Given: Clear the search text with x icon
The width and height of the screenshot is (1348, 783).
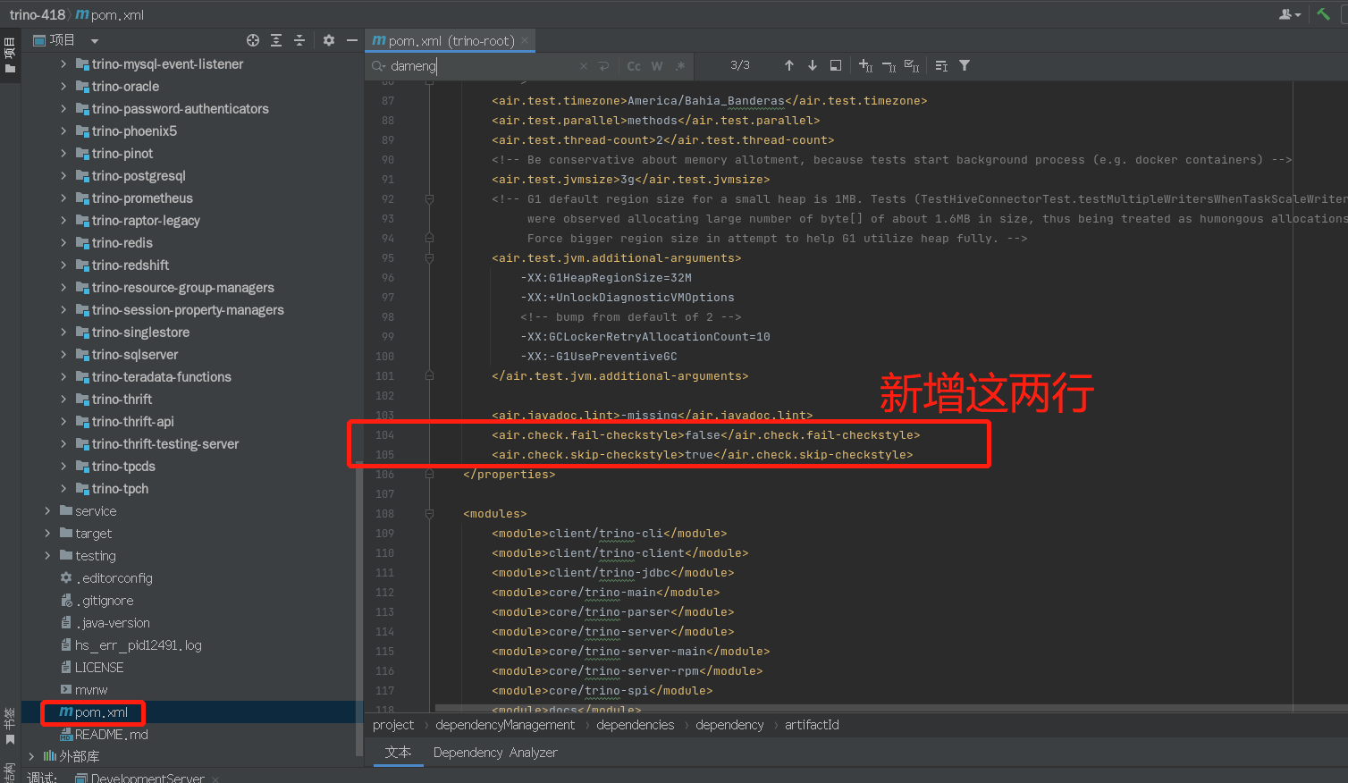Looking at the screenshot, I should point(584,66).
